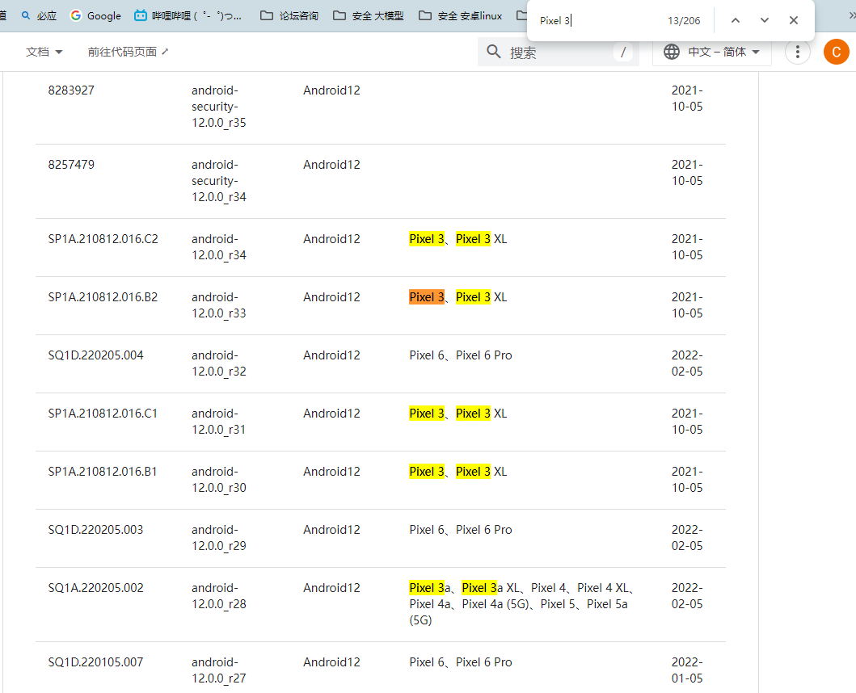Click the next match arrow in find bar
This screenshot has width=856, height=693.
(764, 20)
